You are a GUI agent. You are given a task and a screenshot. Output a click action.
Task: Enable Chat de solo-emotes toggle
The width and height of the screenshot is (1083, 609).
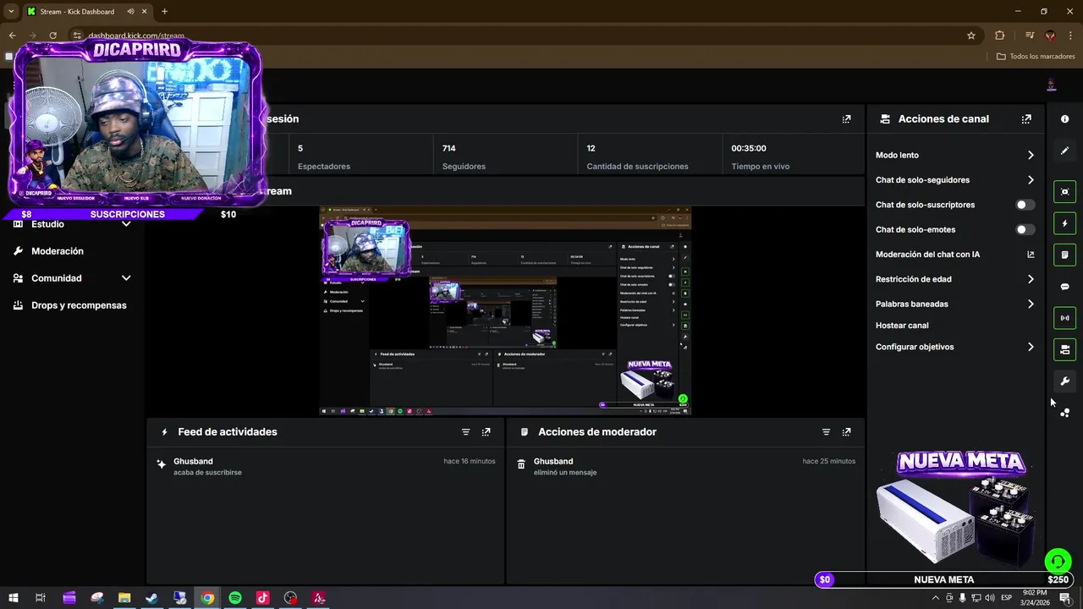[1025, 230]
